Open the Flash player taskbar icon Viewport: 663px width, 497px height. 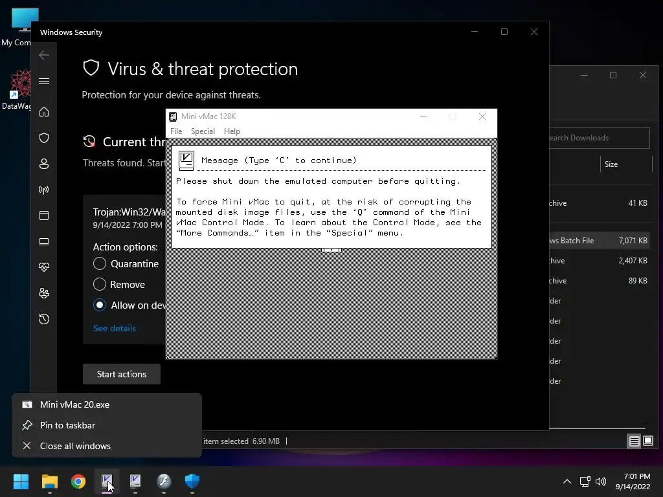[164, 481]
